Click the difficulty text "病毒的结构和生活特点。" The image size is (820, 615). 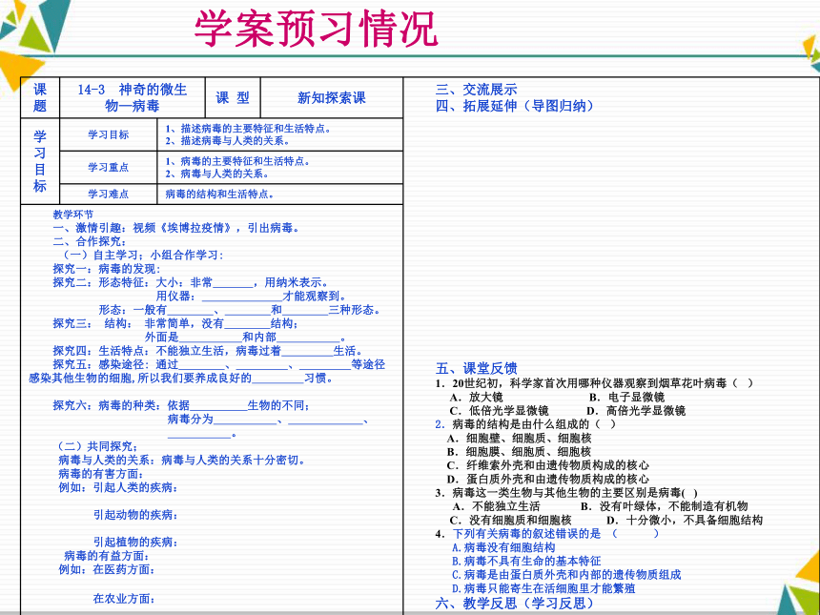point(219,194)
